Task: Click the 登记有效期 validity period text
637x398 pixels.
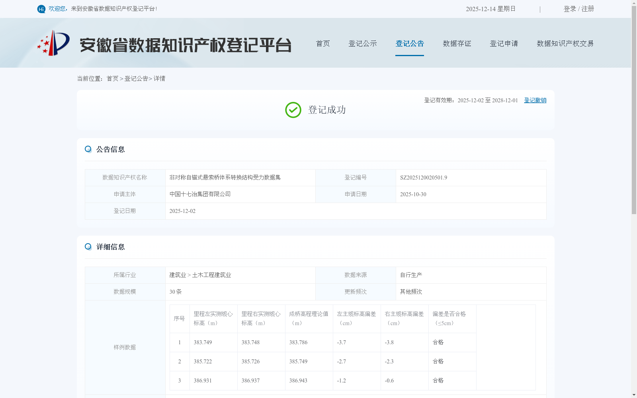Action: tap(471, 100)
